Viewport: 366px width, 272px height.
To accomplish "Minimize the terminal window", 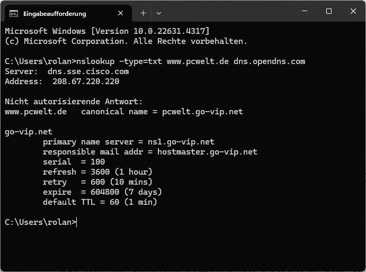I will [x=305, y=11].
